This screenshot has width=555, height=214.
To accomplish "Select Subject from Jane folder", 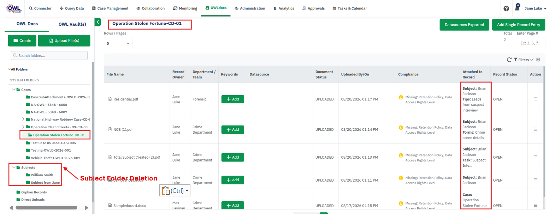I will 43,183.
